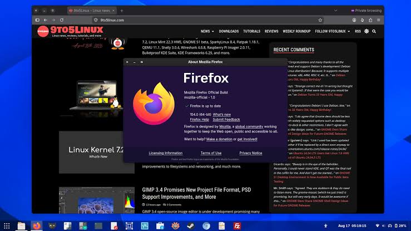Click the Firefox logo in About dialog
The height and width of the screenshot is (231, 411).
pyautogui.click(x=153, y=104)
